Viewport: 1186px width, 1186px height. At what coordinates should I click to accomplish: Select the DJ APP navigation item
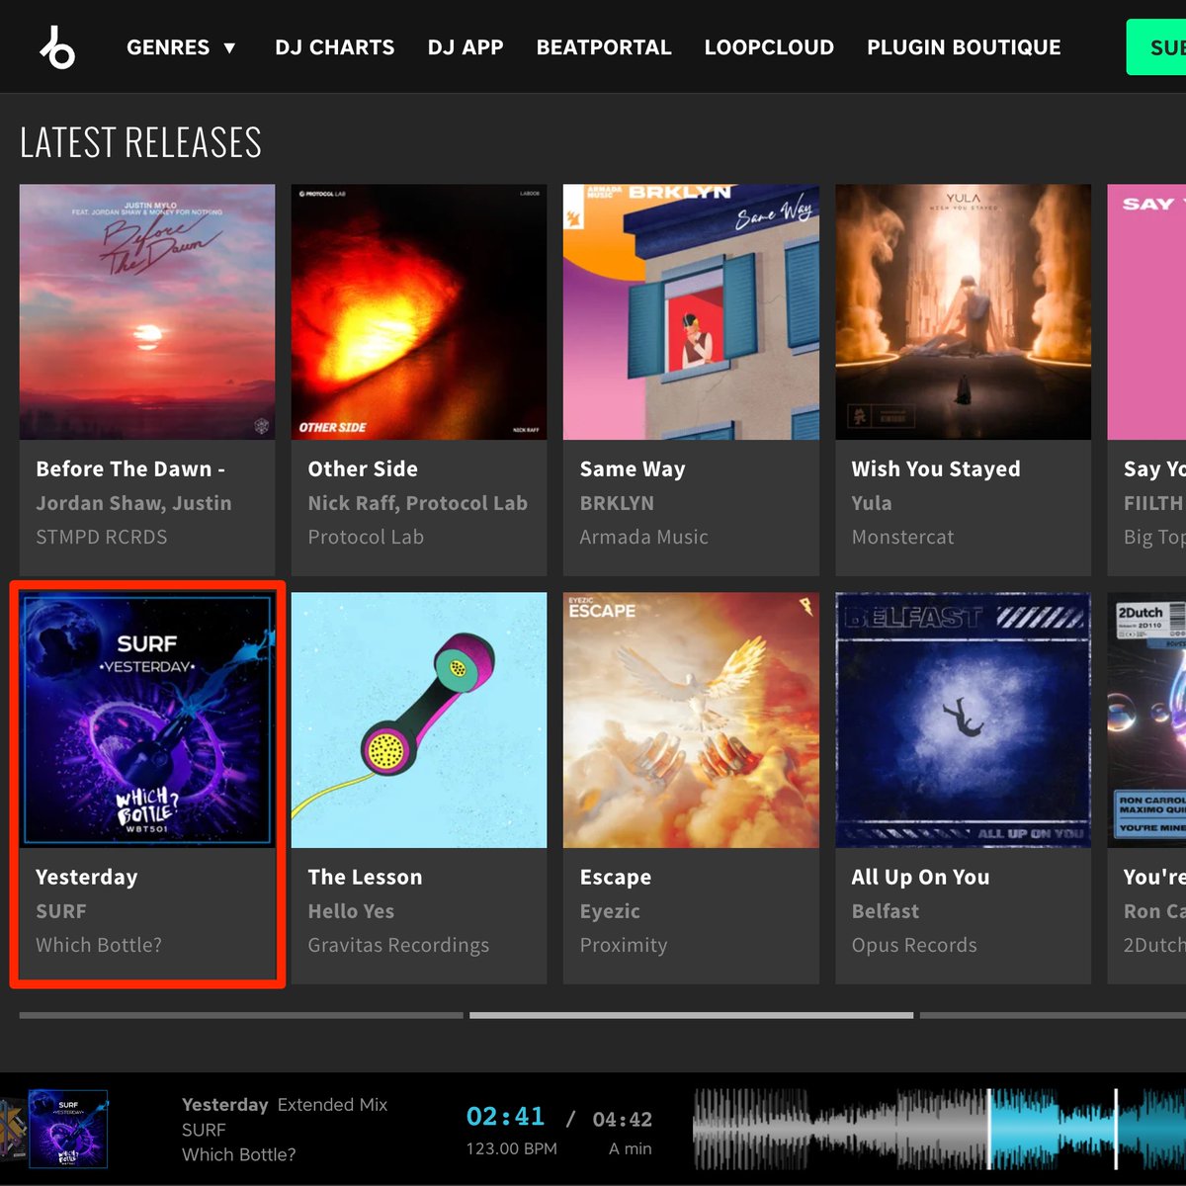click(x=466, y=46)
